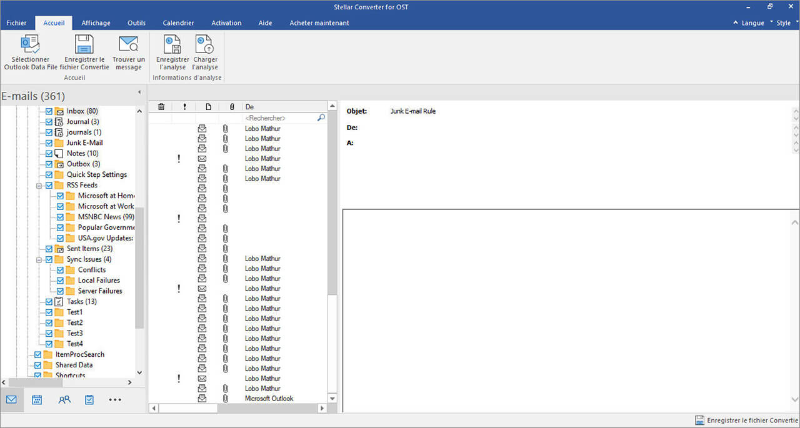Click Enregistrer l'analyse icon
Viewport: 800px width, 428px height.
[x=172, y=44]
